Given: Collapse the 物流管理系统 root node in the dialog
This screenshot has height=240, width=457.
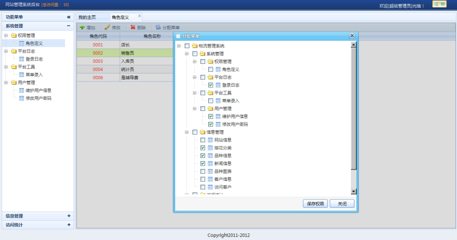Looking at the screenshot, I should (x=179, y=46).
